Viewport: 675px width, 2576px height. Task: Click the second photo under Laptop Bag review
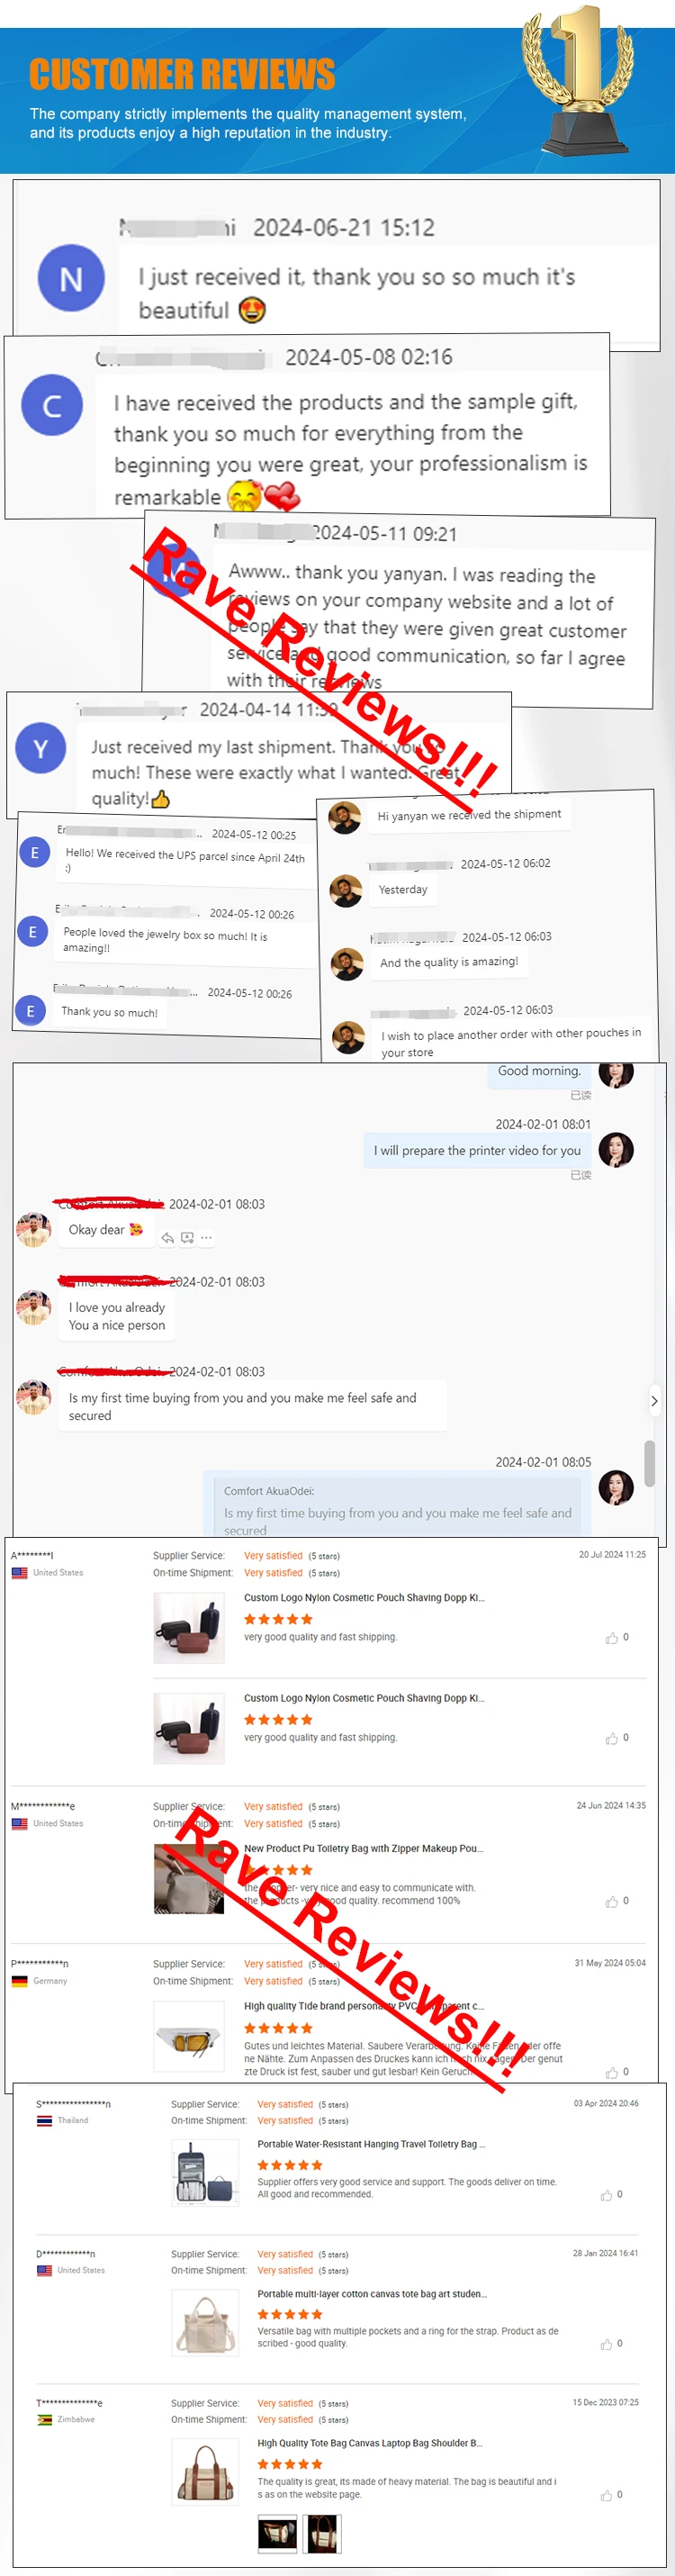(x=323, y=2533)
